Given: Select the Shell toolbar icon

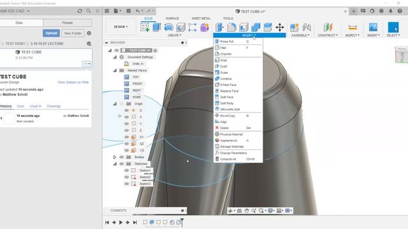Looking at the screenshot, I should tap(244, 27).
